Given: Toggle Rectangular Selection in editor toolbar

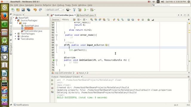Looking at the screenshot, I should click(x=108, y=20).
